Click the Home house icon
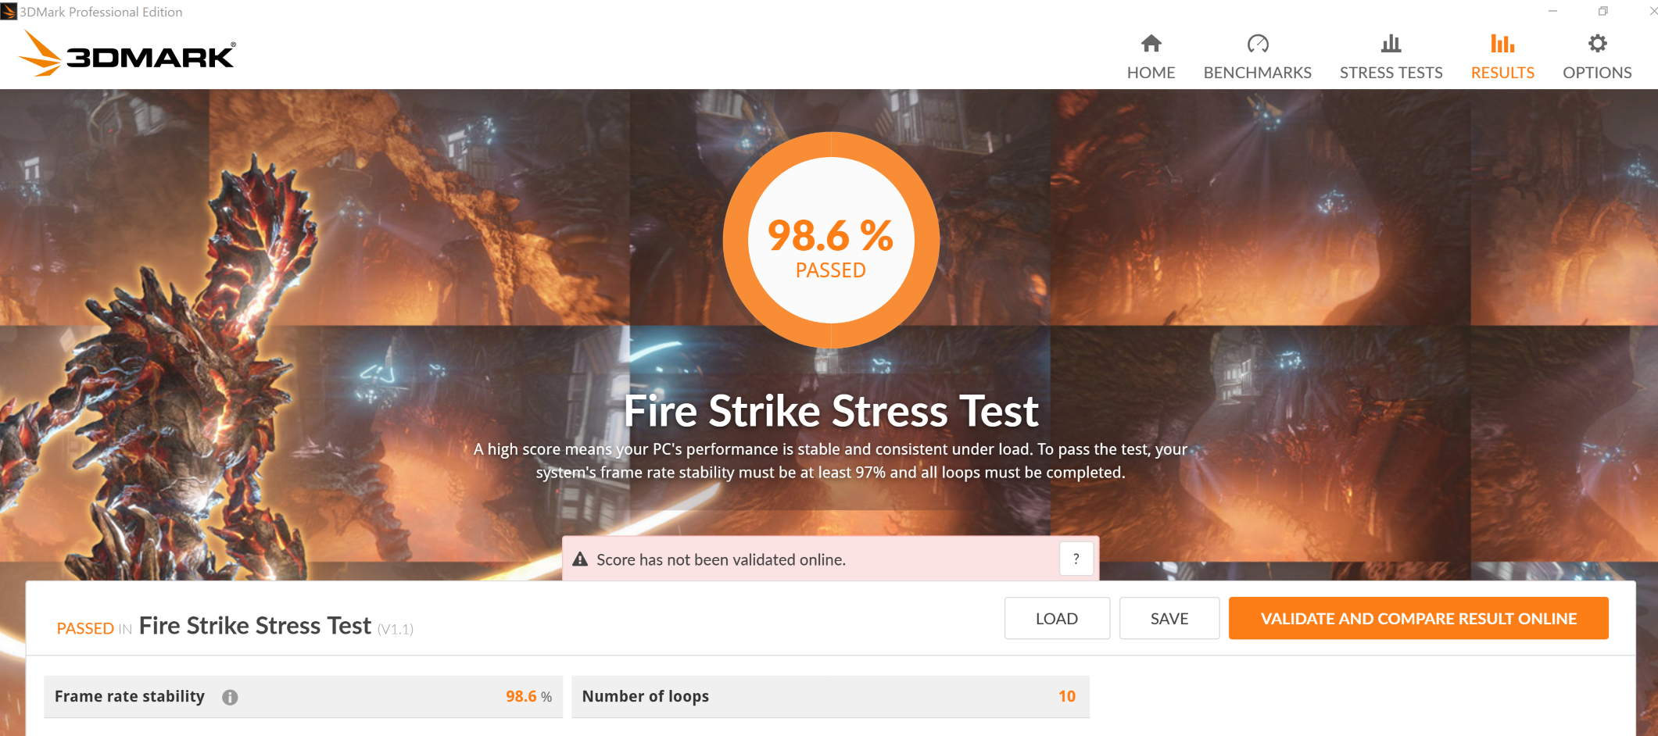The width and height of the screenshot is (1658, 736). pos(1151,43)
